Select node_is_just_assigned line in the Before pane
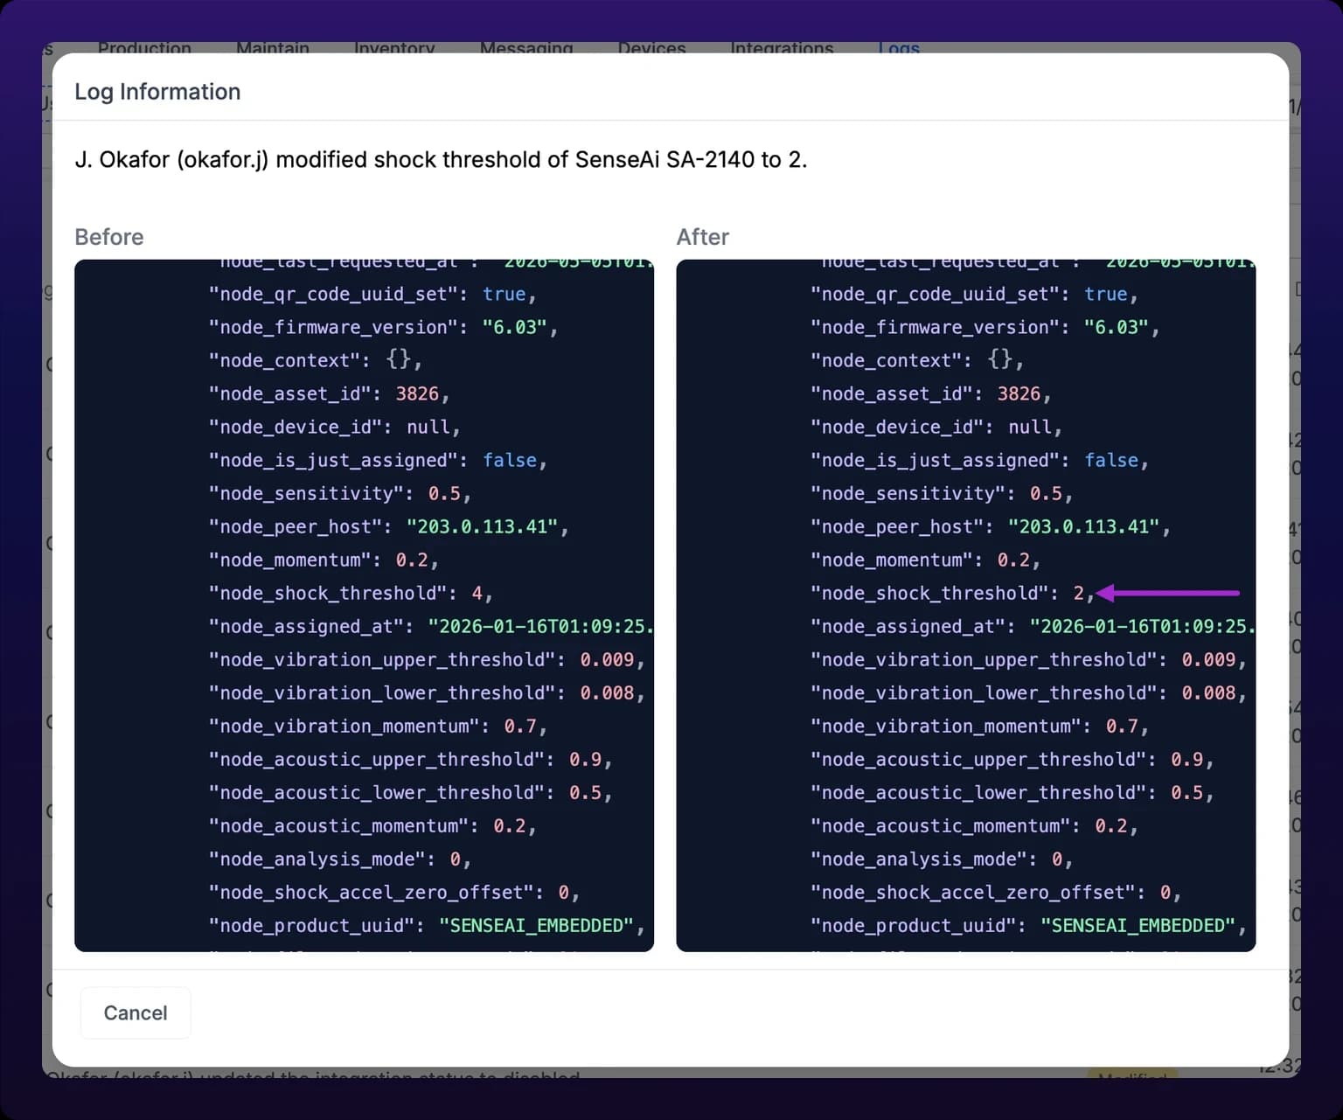 click(378, 461)
